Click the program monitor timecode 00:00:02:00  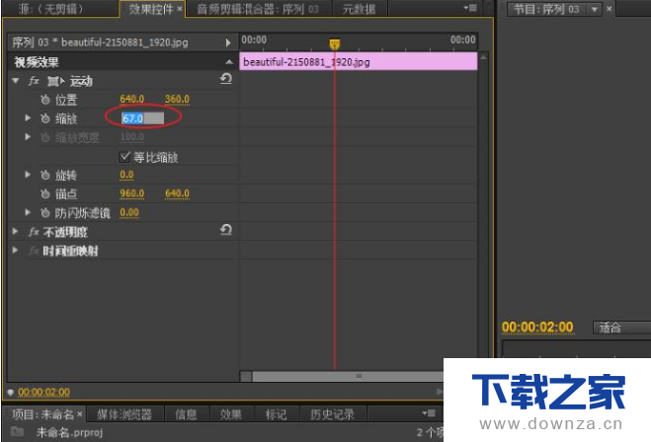coord(537,328)
